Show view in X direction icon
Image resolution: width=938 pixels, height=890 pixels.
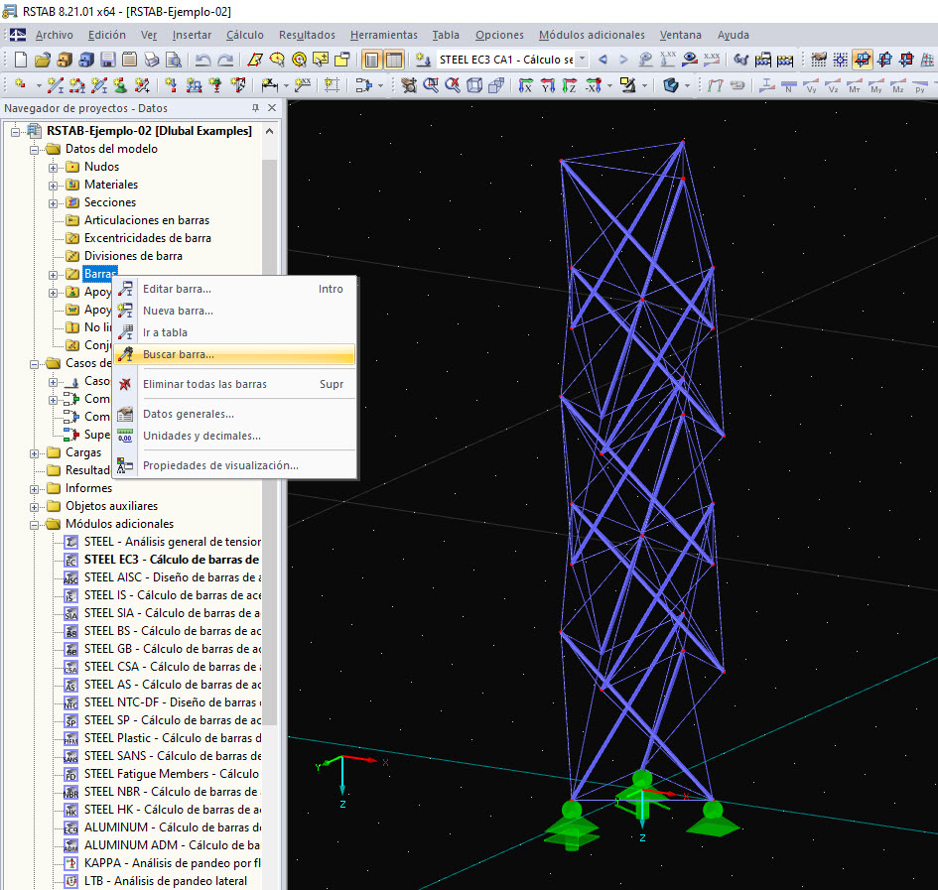tap(526, 85)
